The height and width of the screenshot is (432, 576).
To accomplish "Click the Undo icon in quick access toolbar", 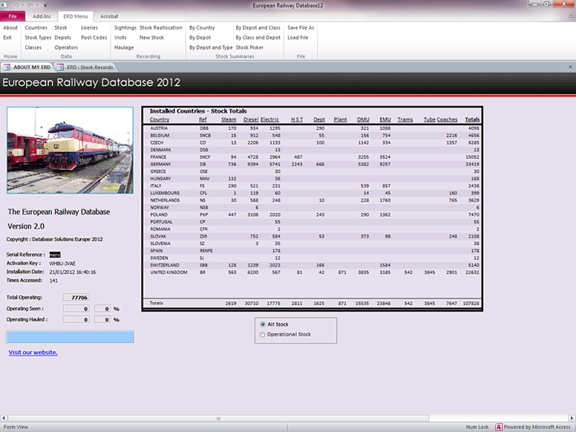I will click(16, 5).
